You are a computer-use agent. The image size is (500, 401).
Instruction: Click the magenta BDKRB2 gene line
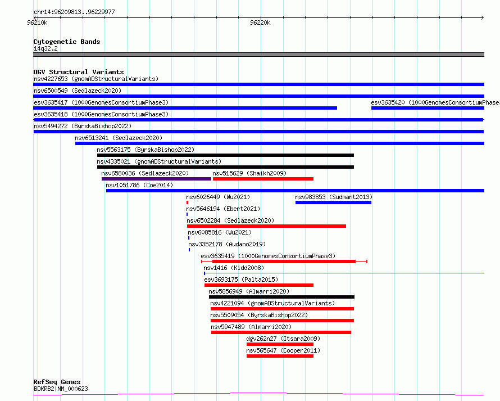258,394
